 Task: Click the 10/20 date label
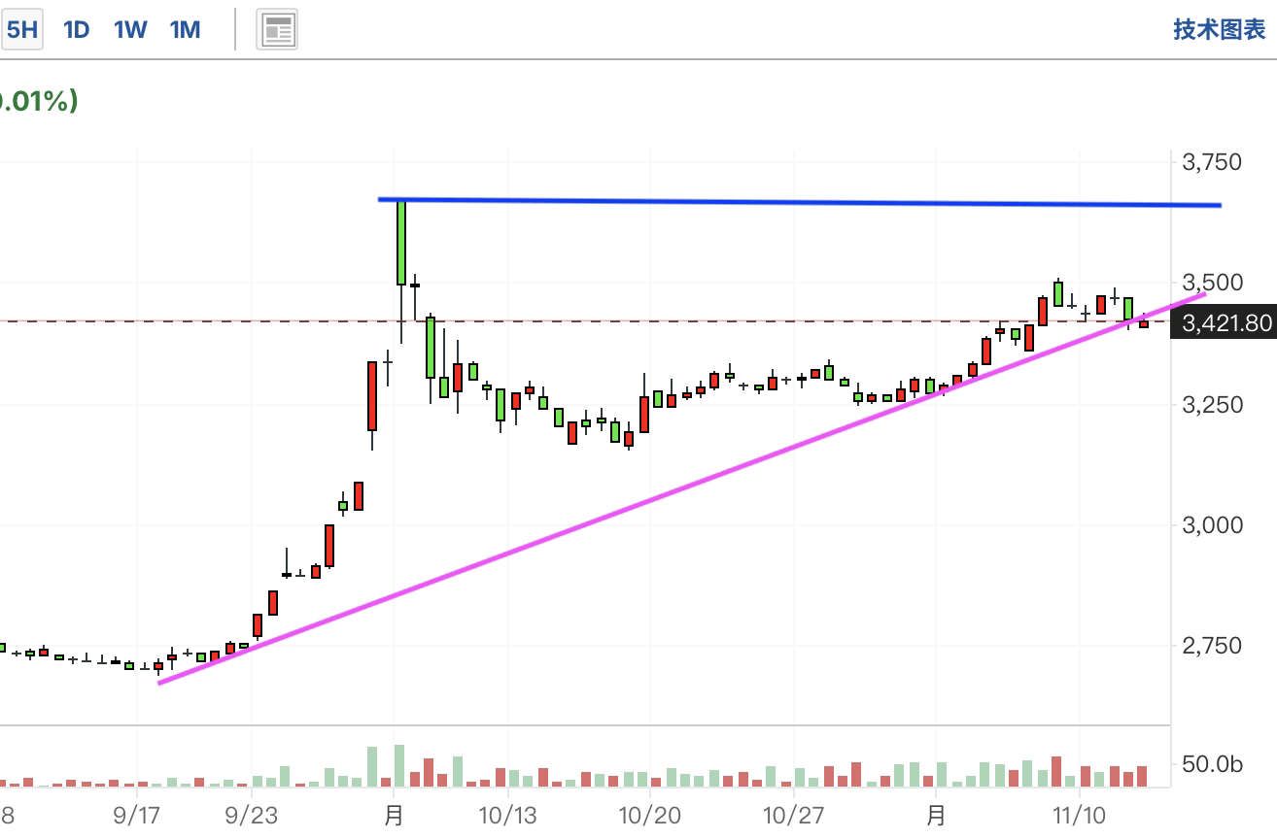tap(650, 814)
